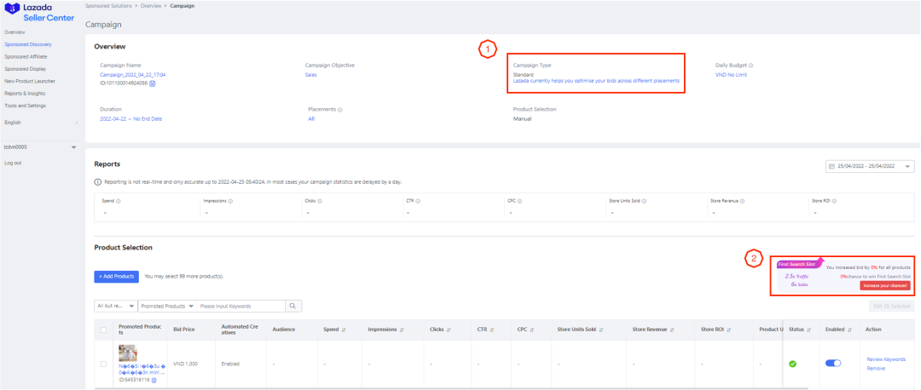Screen dimensions: 921x390
Task: Click the search magnifier icon in Product Selection
Action: [x=293, y=306]
